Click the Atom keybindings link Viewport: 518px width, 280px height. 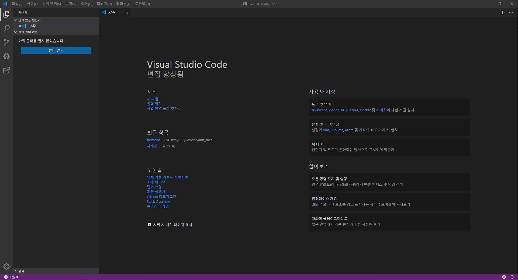[349, 130]
